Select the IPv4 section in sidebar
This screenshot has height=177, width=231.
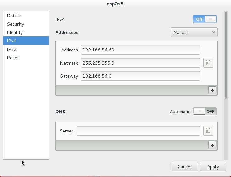pyautogui.click(x=26, y=41)
